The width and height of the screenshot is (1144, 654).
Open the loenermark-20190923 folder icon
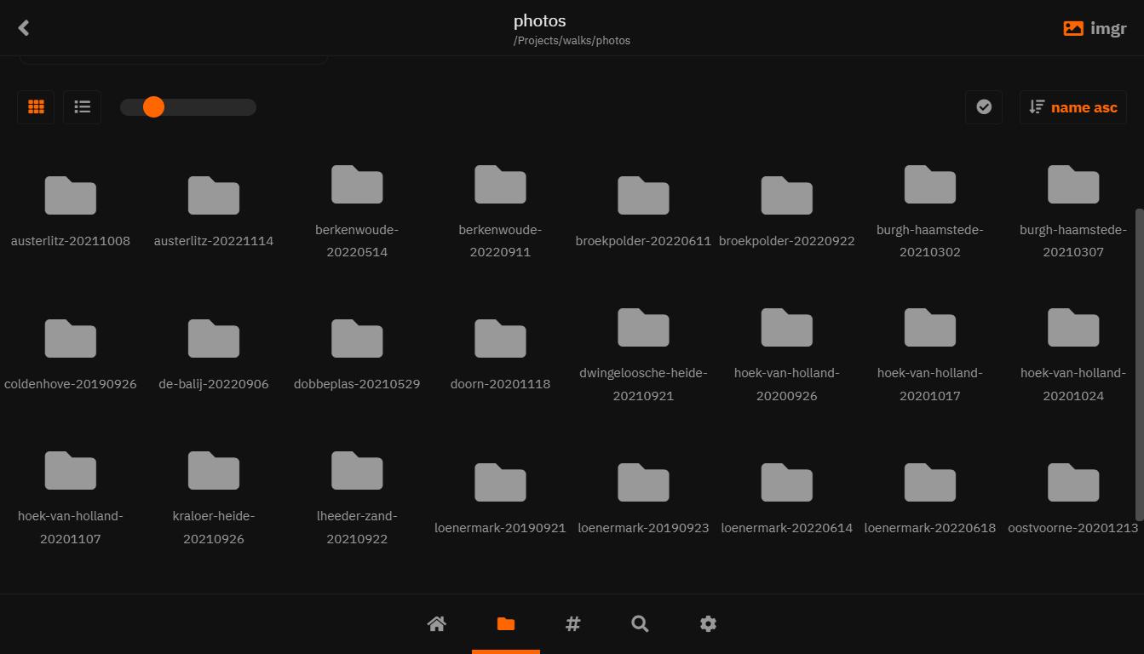(x=643, y=482)
